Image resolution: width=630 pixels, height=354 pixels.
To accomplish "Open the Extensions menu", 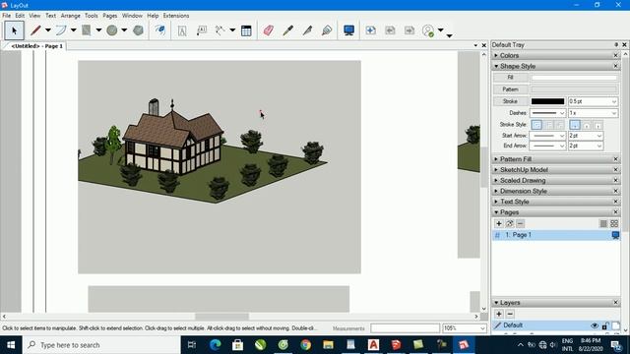I will click(176, 16).
